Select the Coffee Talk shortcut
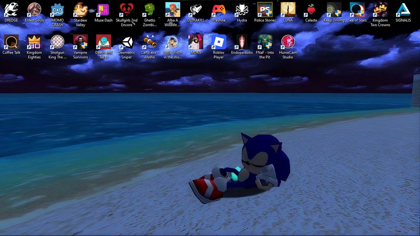This screenshot has height=236, width=420. pos(11,42)
